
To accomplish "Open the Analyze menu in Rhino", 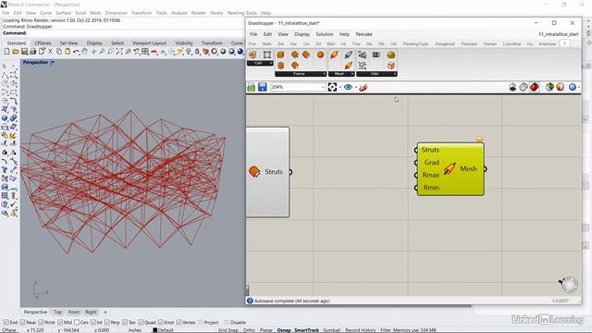I will 179,13.
